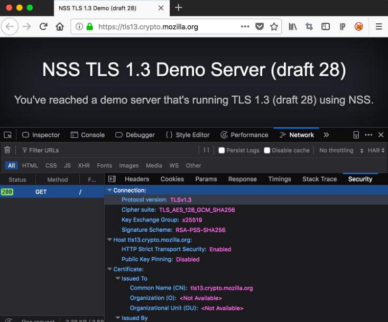388x322 pixels.
Task: Open the Library bookmarks icon
Action: (x=293, y=26)
